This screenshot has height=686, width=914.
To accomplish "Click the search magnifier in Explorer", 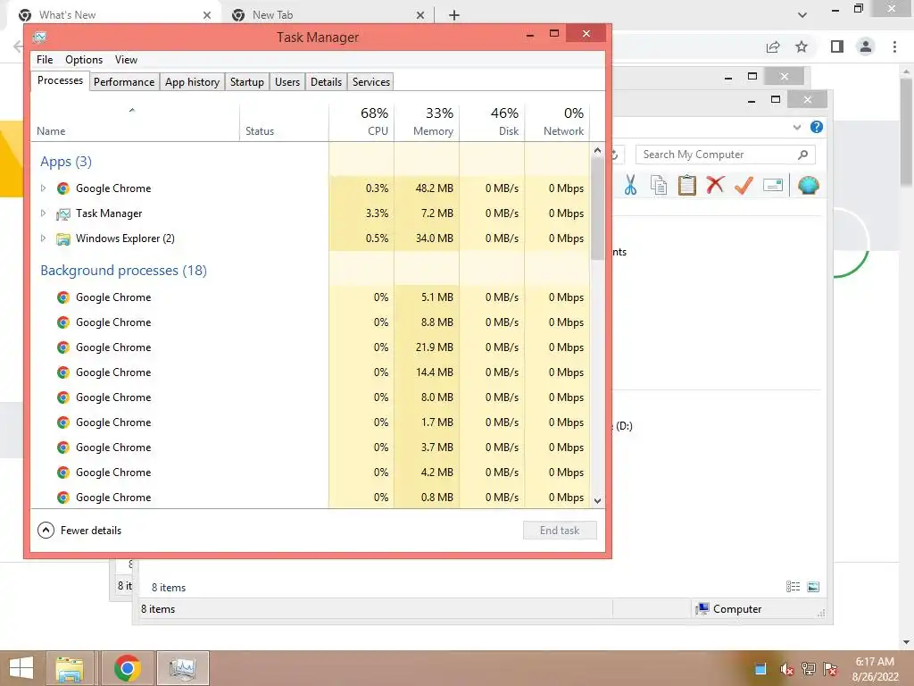I will pos(802,155).
